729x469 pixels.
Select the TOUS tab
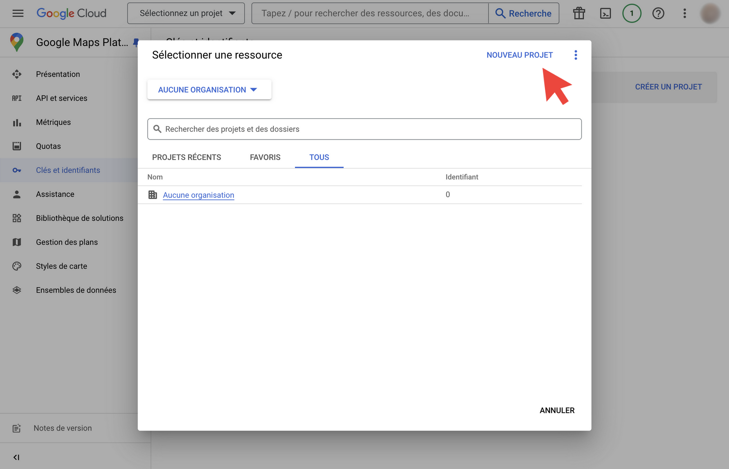click(319, 157)
